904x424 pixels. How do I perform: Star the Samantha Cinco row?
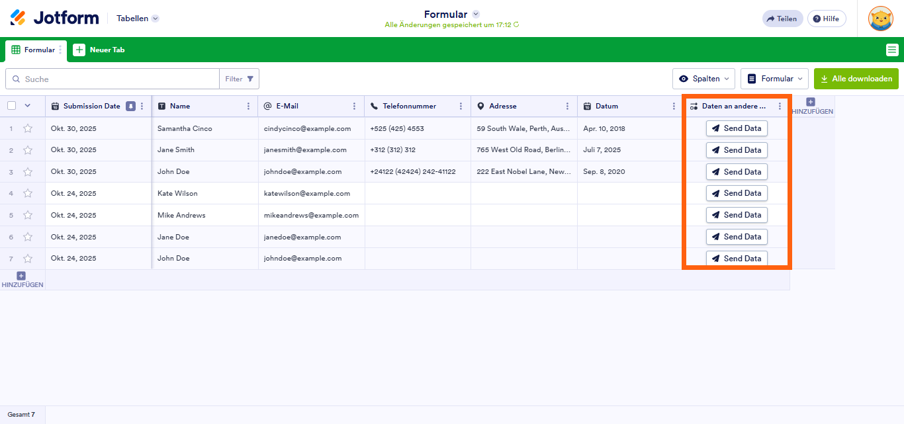[x=28, y=128]
